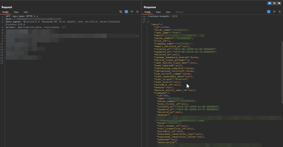283x147 pixels.
Task: Switch Response view to the Hex tab
Action: (x=168, y=12)
